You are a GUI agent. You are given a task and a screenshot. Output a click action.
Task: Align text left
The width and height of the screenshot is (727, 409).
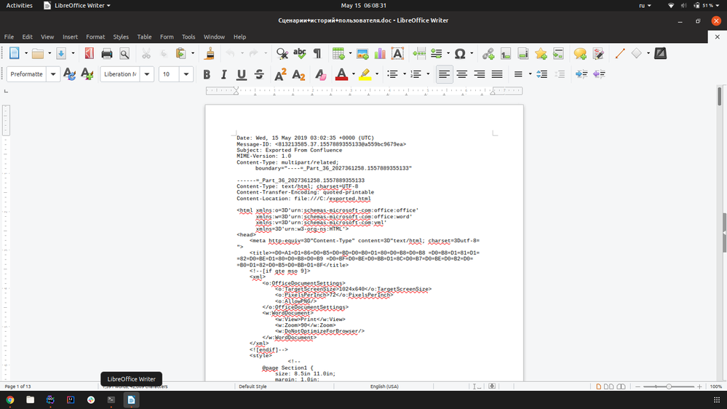click(x=444, y=74)
